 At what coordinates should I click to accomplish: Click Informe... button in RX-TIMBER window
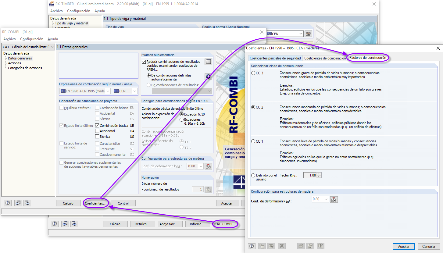click(197, 224)
